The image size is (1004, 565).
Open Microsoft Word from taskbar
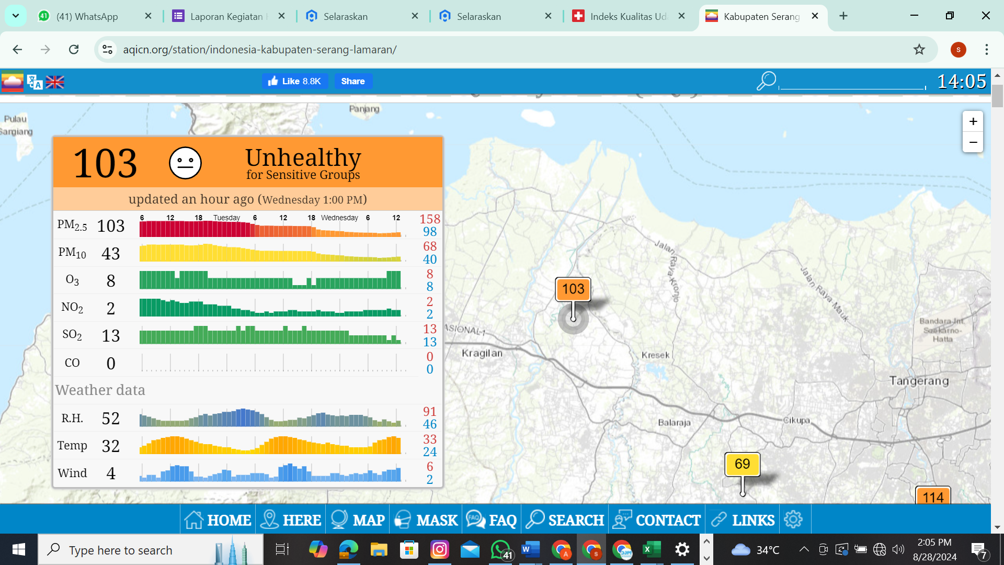coord(530,549)
